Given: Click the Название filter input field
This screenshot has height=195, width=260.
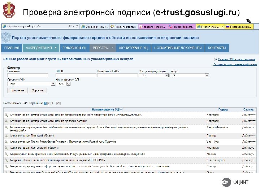Looking at the screenshot, I should (x=28, y=75).
